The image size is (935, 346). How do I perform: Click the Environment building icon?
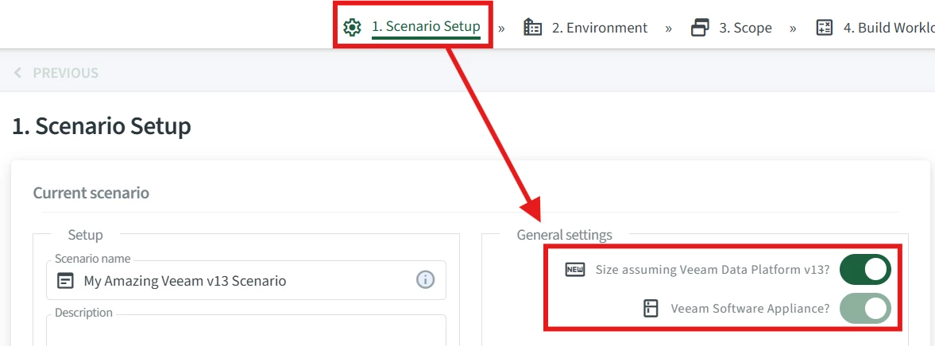(x=532, y=28)
